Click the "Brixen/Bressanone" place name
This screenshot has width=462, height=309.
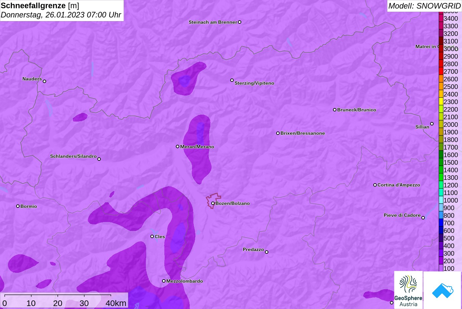(303, 133)
